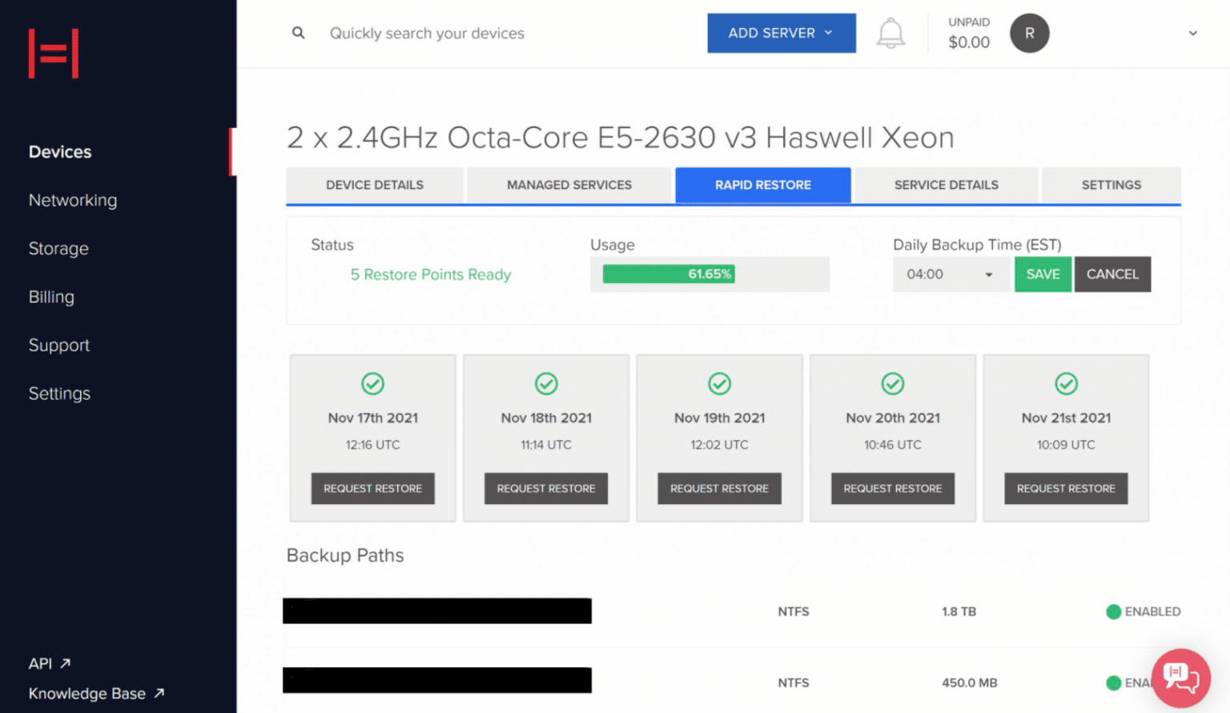The width and height of the screenshot is (1230, 713).
Task: Open the Daily Backup Time dropdown
Action: (x=950, y=274)
